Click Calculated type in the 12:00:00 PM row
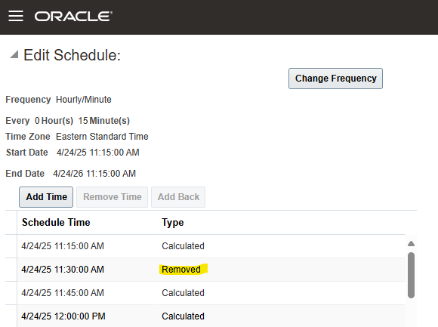Screen dimensions: 438x327 (x=183, y=316)
